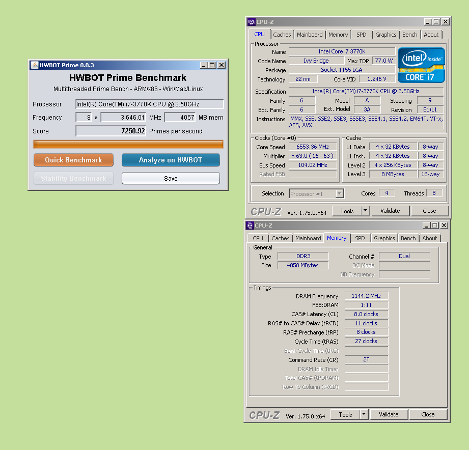Click the Core VID value 1.246 V
This screenshot has height=450, width=469.
pos(377,79)
